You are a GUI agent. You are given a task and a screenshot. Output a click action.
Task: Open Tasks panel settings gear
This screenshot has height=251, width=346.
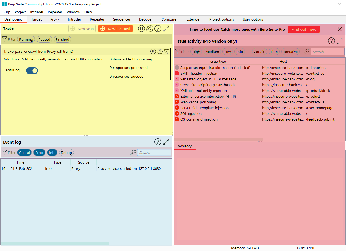point(149,29)
